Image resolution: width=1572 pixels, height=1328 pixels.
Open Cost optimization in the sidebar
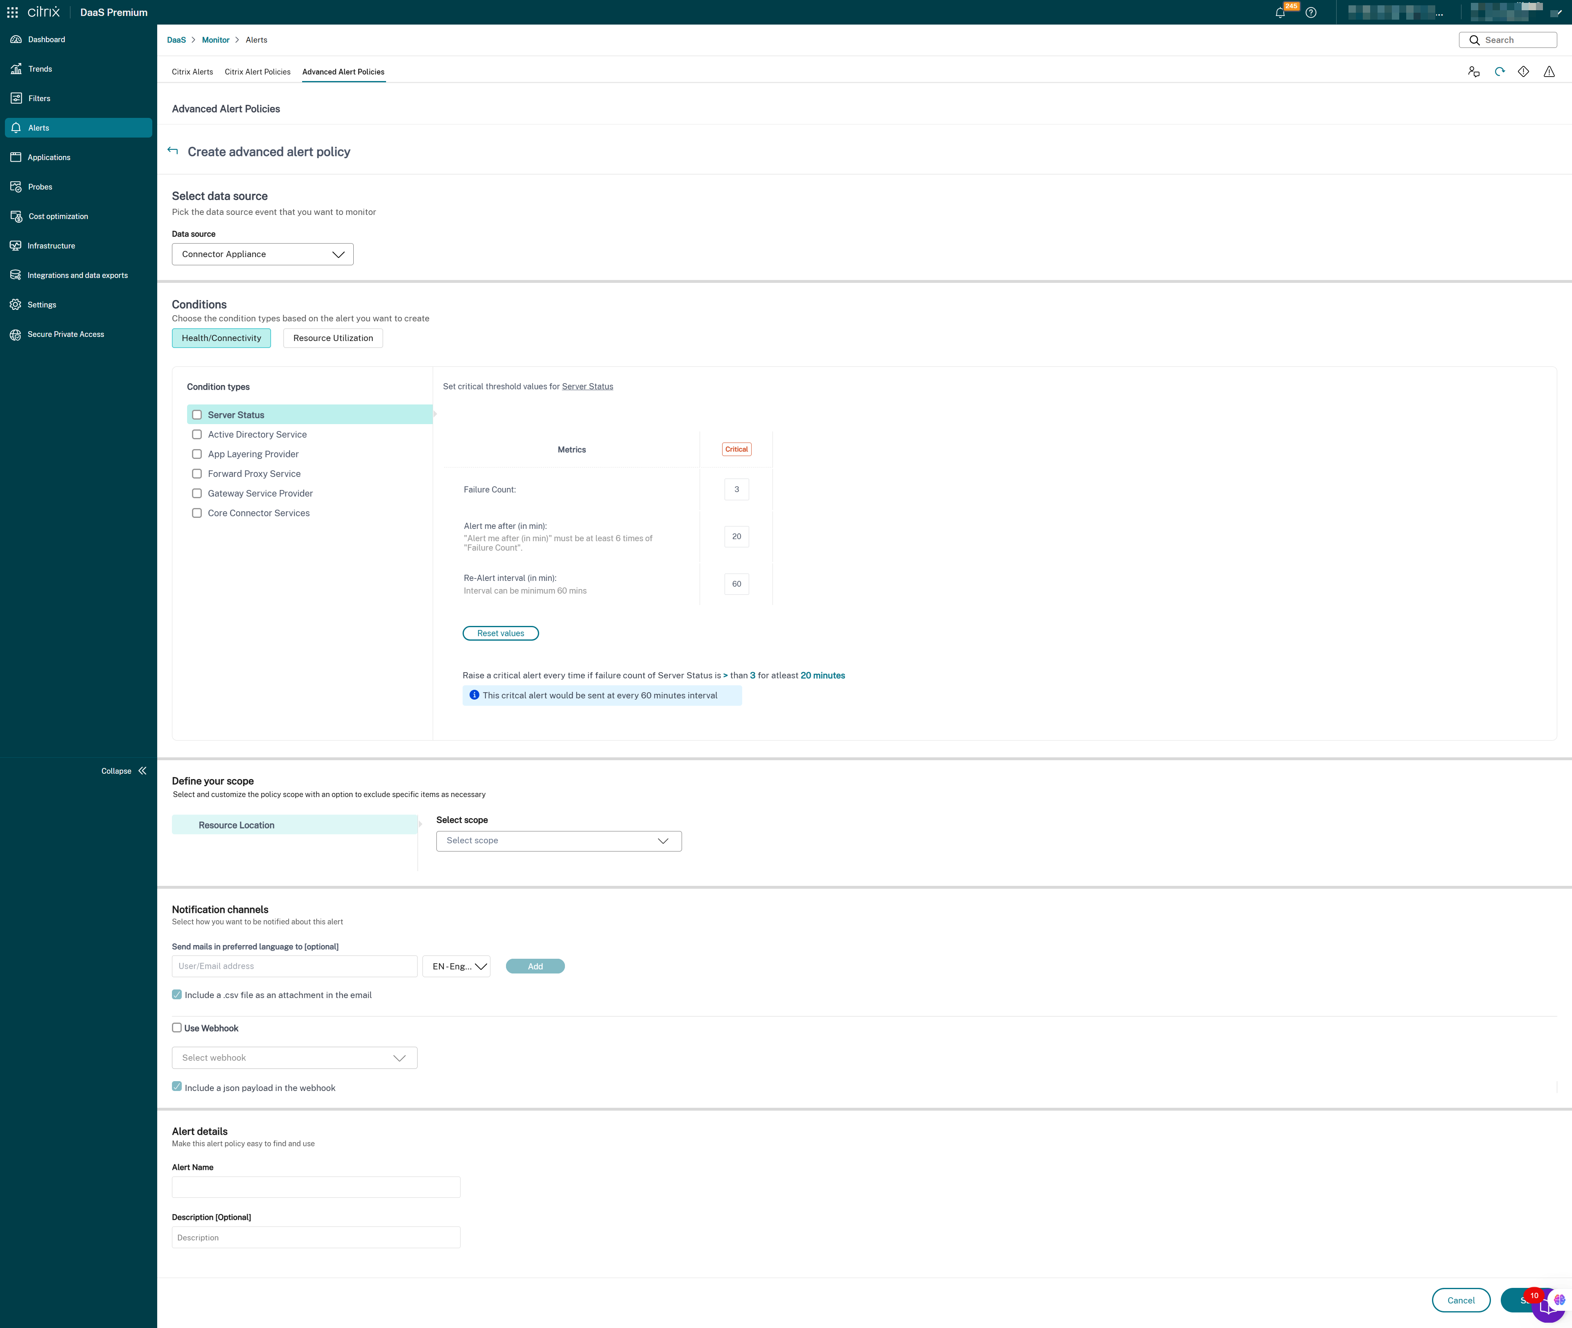[x=58, y=216]
